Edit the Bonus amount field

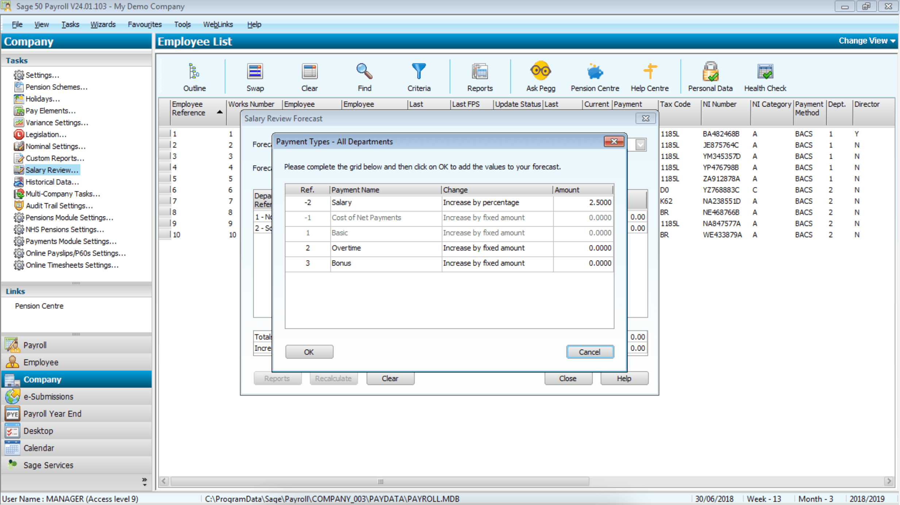583,263
